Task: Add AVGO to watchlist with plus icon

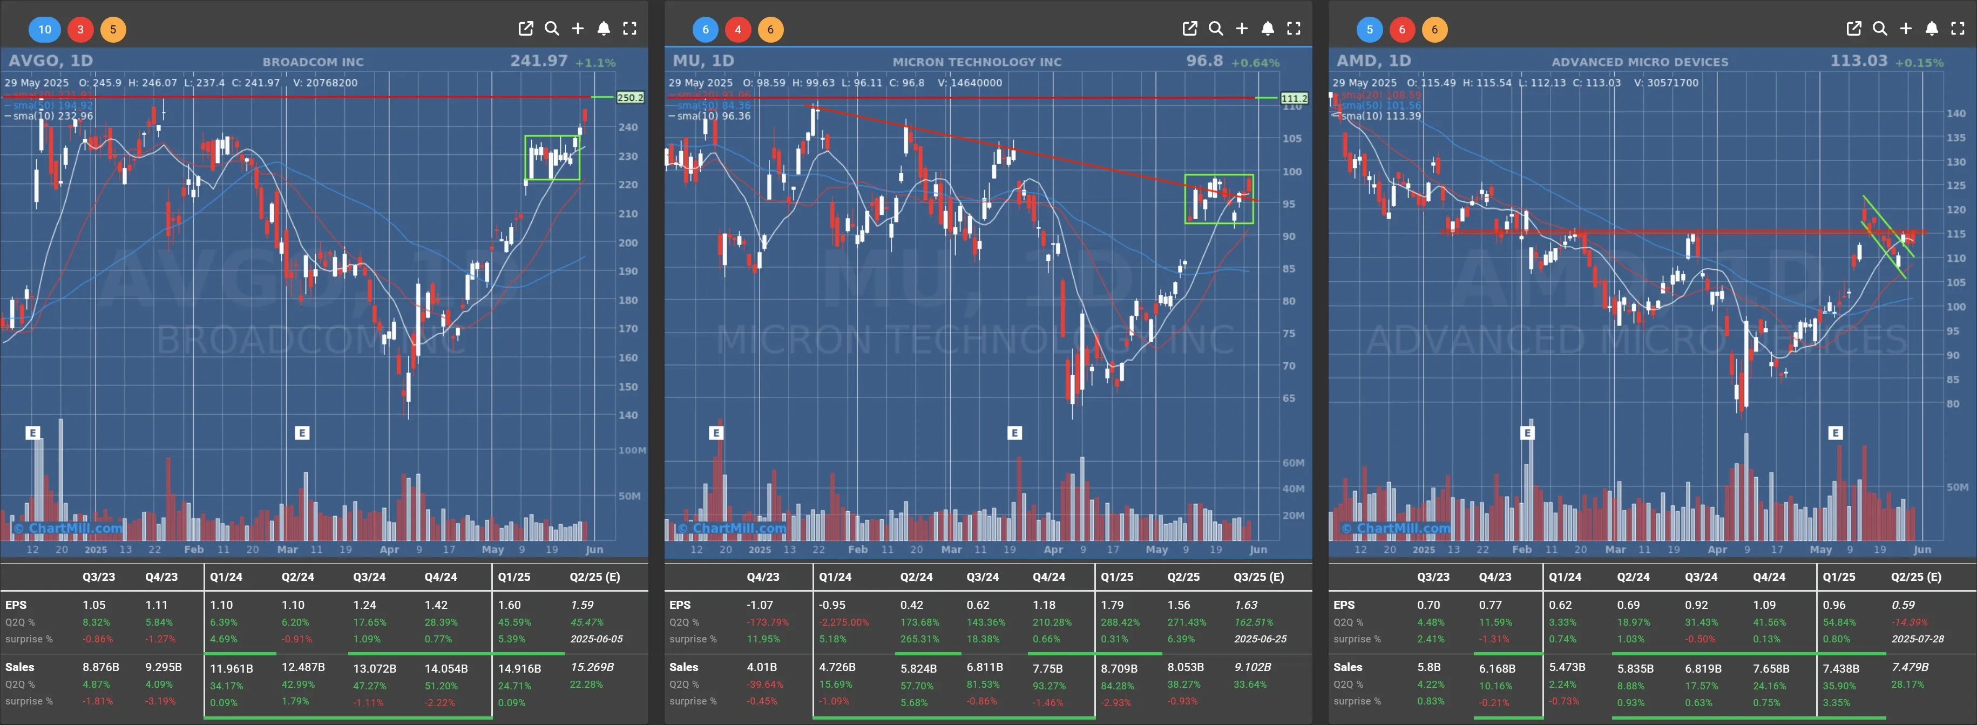Action: (578, 29)
